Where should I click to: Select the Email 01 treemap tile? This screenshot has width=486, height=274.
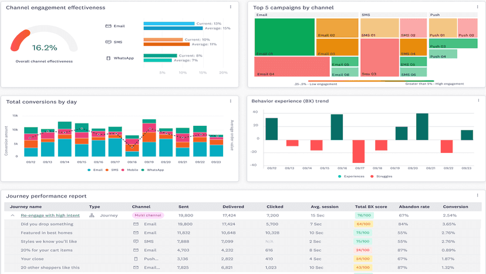285,37
